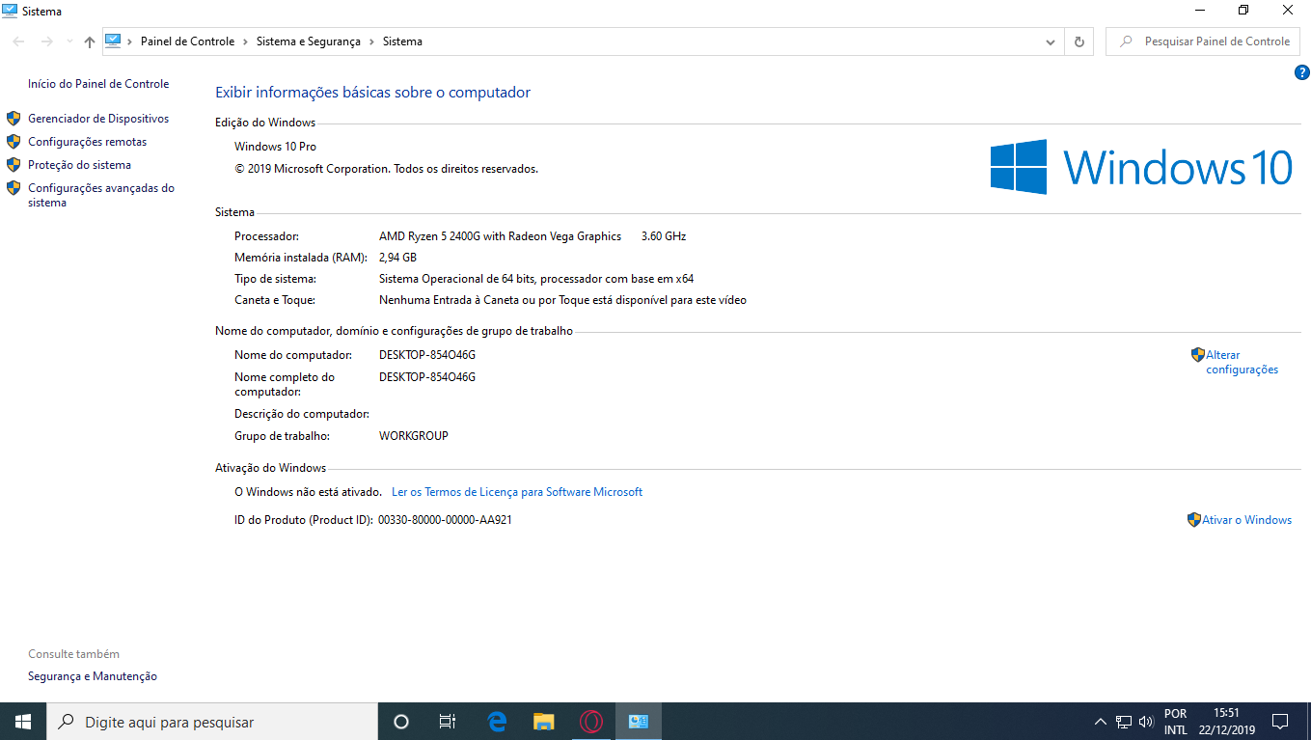Click the Windows 10 Pro edition text
1311x740 pixels.
pos(275,147)
